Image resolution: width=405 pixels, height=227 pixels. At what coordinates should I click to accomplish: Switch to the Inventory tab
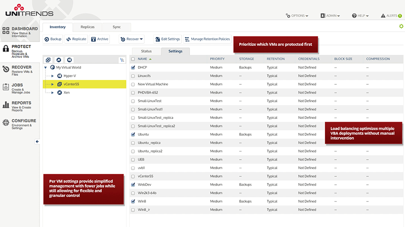pos(58,27)
